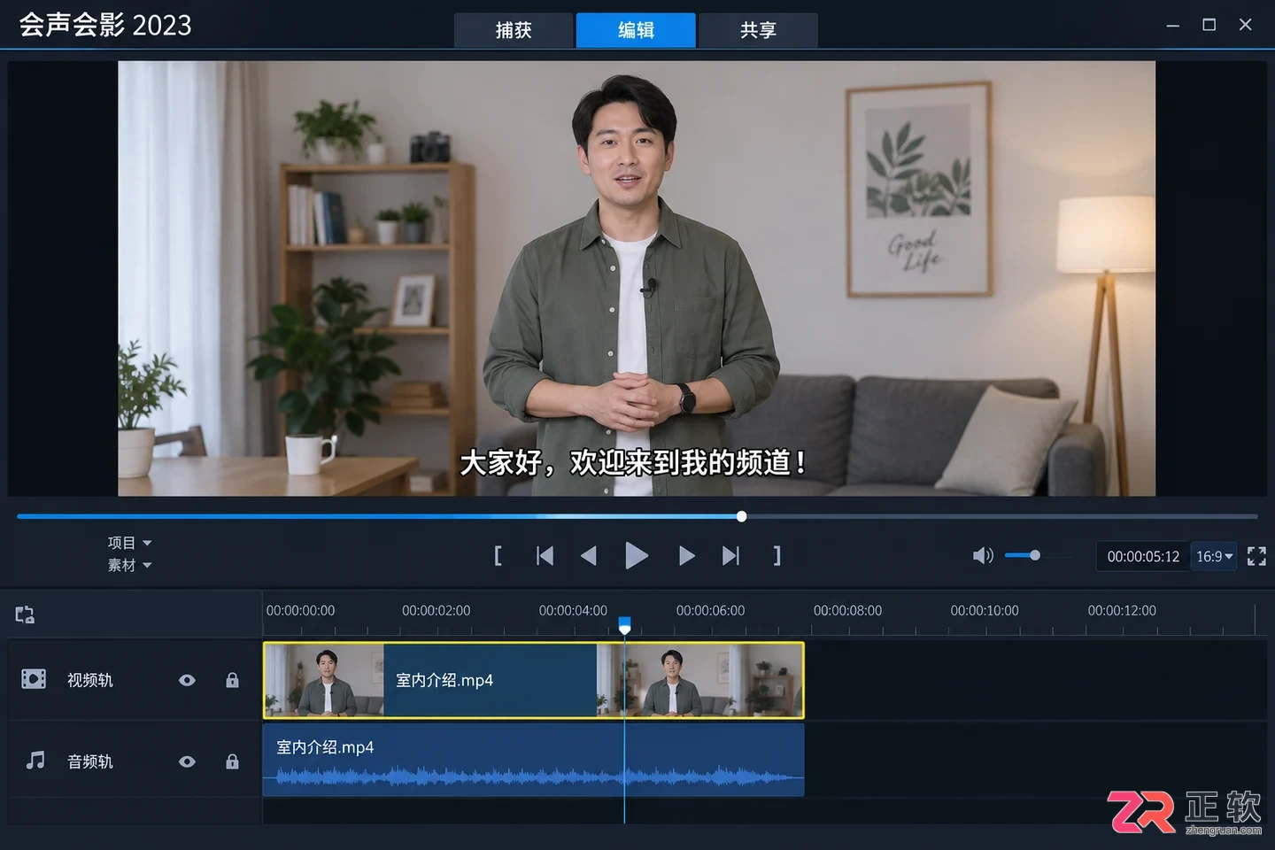Mute audio via speaker icon
The width and height of the screenshot is (1275, 850).
(983, 556)
